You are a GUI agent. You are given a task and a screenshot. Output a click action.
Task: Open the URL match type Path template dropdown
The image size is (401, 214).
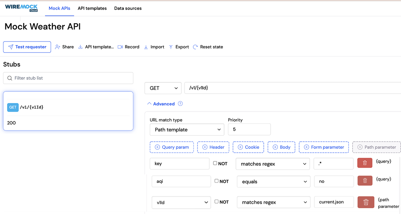[x=187, y=130]
